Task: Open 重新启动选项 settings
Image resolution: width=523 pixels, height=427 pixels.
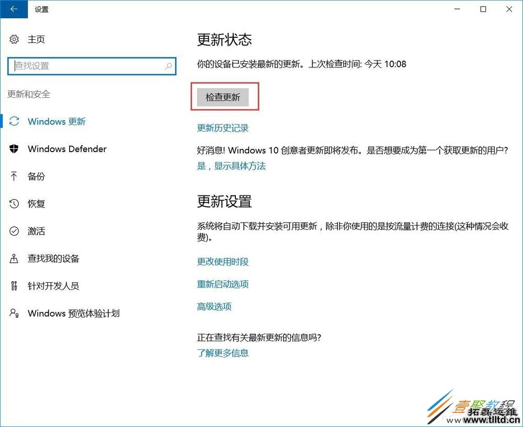Action: pyautogui.click(x=223, y=284)
